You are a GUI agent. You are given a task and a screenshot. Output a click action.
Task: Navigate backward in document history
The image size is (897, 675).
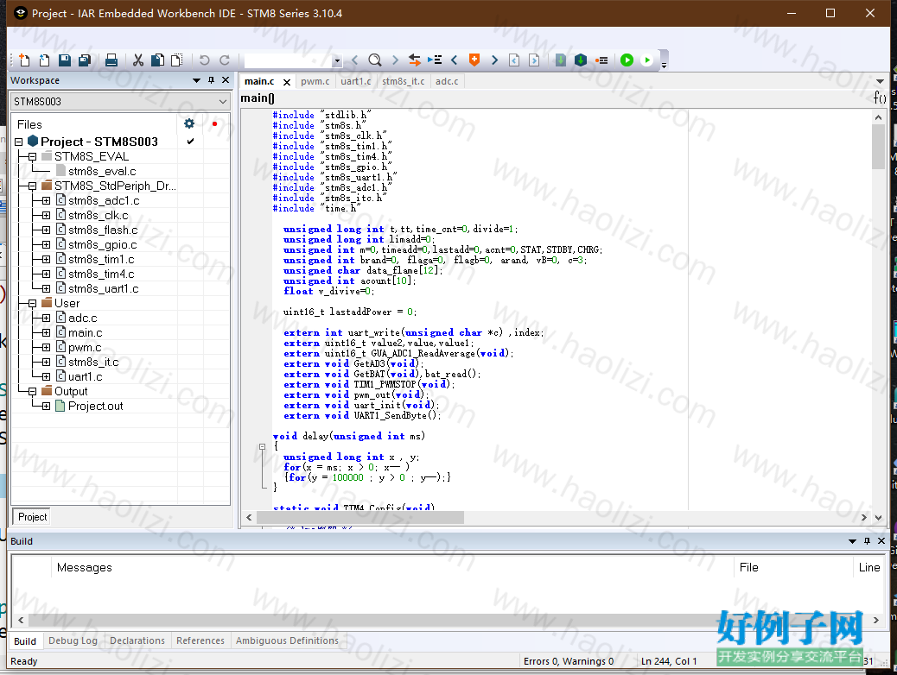[x=514, y=60]
